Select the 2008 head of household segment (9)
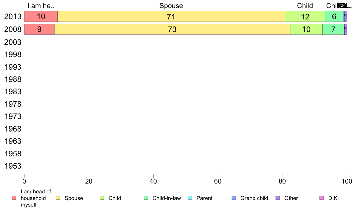Screen dimensions: 355x220 [x=39, y=29]
